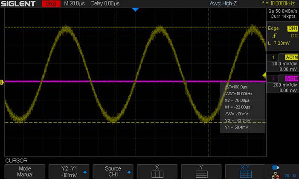299x179 pixels.
Task: Click the yellow CH1 trigger source badge
Action: 293,28
